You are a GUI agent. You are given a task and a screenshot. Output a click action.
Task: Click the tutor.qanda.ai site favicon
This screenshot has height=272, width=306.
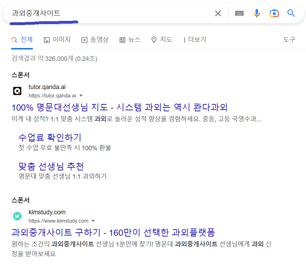[x=17, y=91]
